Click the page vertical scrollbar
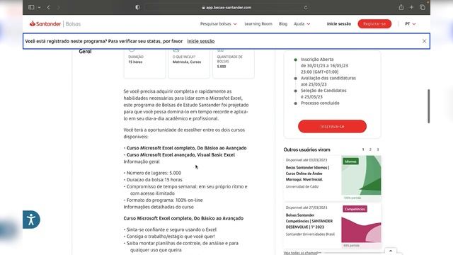This screenshot has width=453, height=255. [x=428, y=106]
